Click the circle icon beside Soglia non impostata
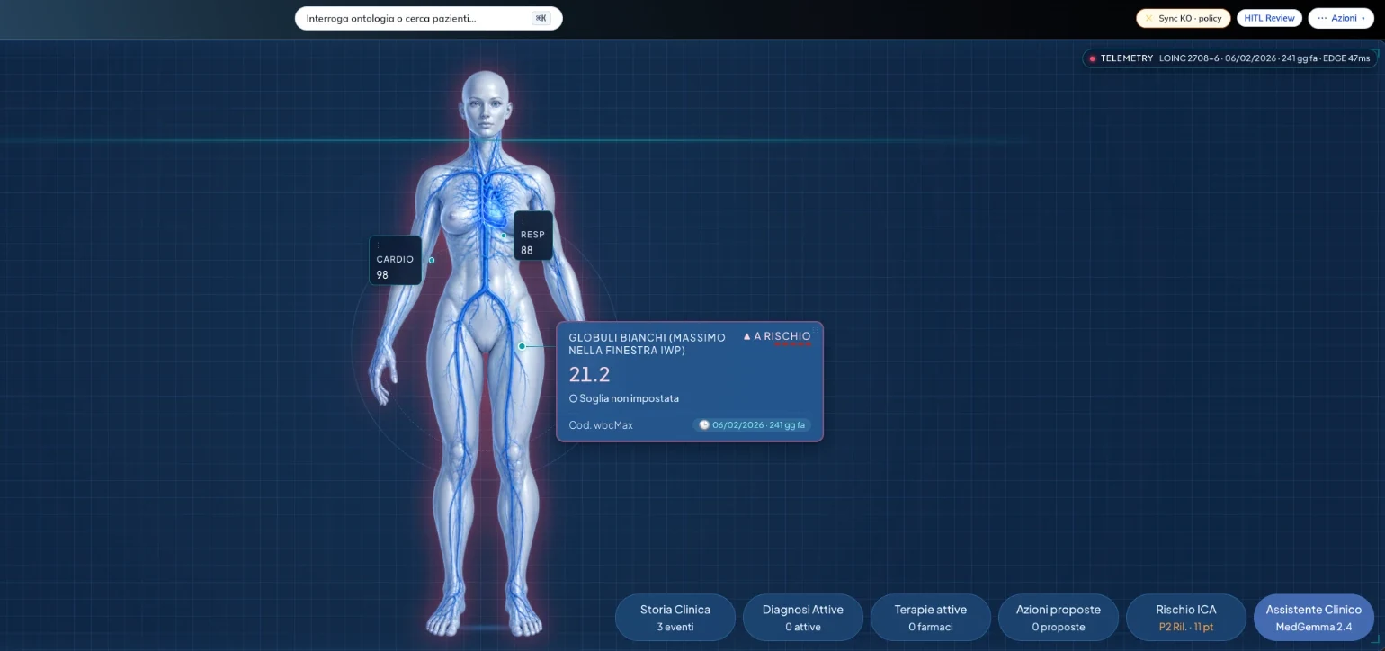This screenshot has height=651, width=1385. pyautogui.click(x=573, y=398)
